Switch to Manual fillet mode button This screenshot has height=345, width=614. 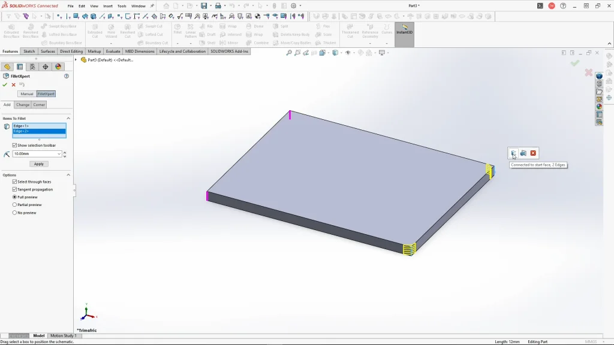(26, 94)
